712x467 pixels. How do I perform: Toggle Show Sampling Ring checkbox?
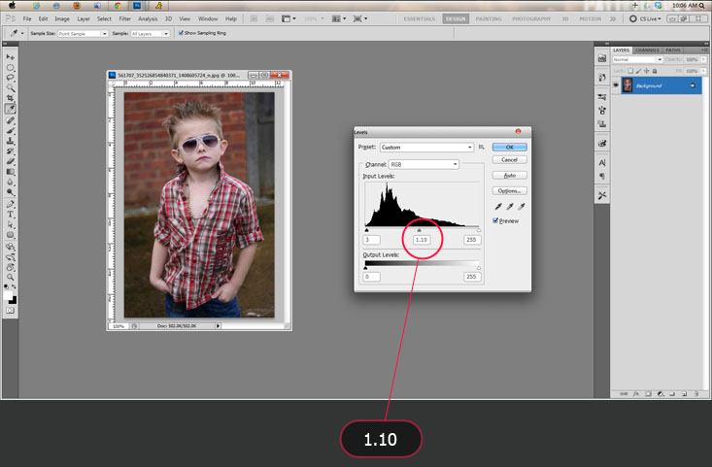click(181, 33)
